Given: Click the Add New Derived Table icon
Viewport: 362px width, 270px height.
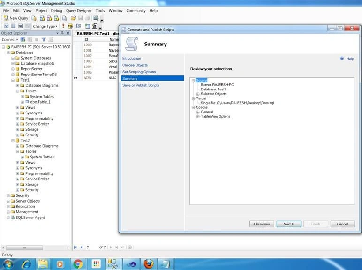Looking at the screenshot, I should [94, 26].
